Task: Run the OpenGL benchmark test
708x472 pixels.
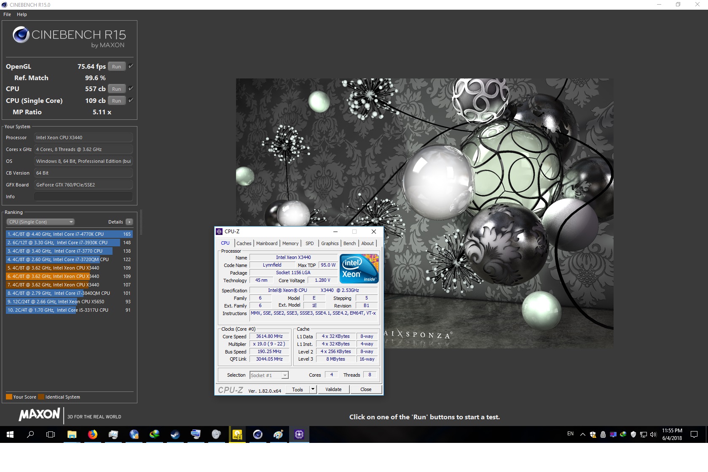Action: [x=117, y=67]
